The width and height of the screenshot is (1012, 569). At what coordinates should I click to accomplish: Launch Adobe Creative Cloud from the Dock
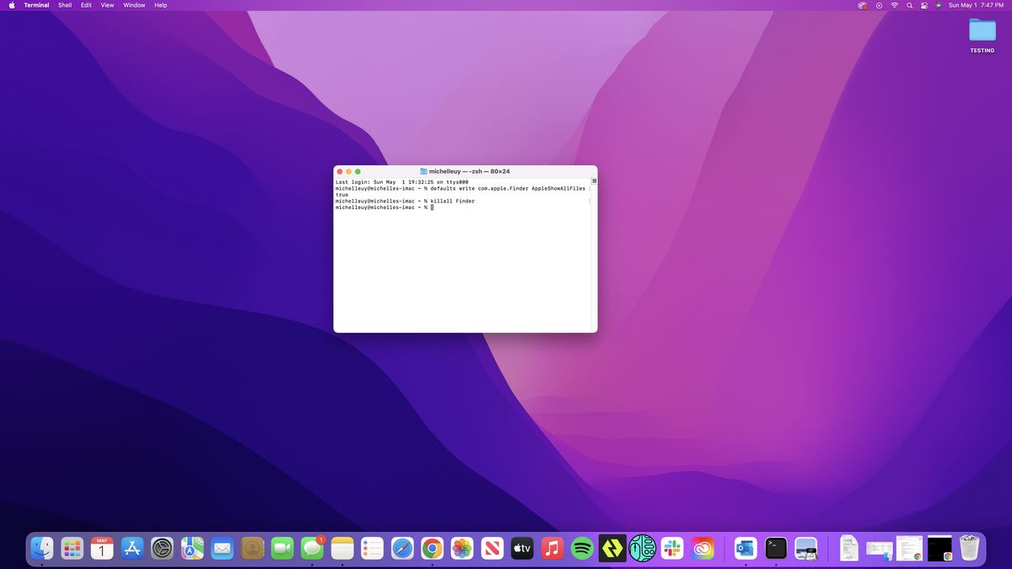click(x=702, y=548)
